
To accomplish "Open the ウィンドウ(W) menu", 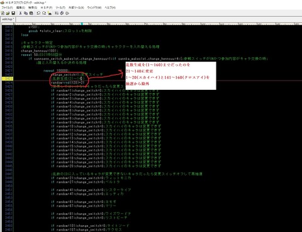I will click(x=94, y=8).
